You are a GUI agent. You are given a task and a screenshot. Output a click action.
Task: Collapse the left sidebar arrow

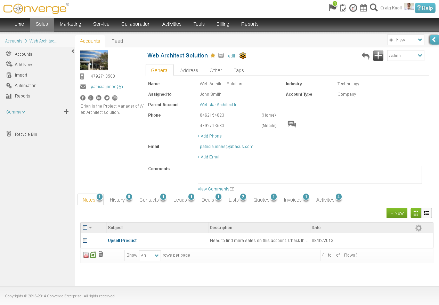(x=73, y=52)
